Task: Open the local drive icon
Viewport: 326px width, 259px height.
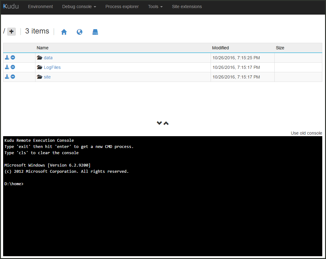Action: (x=95, y=31)
